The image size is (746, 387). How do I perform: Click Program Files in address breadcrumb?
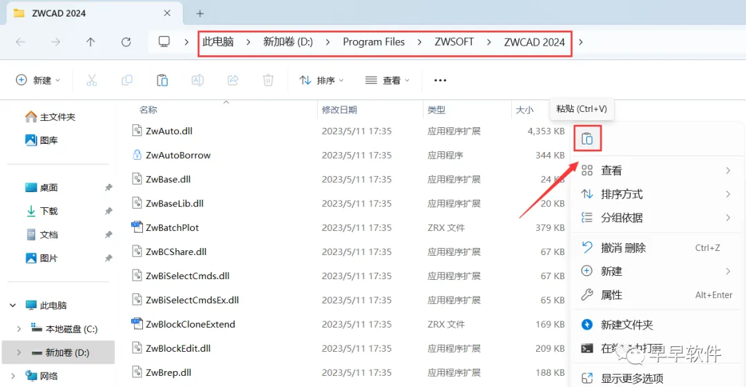(374, 42)
